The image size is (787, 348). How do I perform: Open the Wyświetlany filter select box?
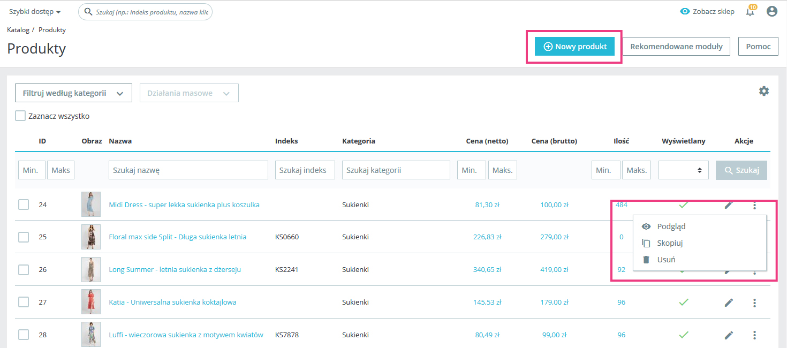pos(683,170)
